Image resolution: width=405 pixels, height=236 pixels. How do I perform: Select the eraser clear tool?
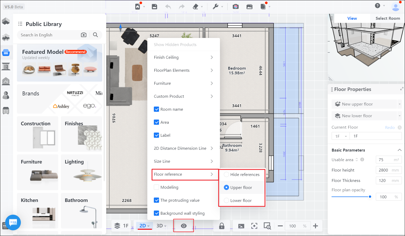195,7
